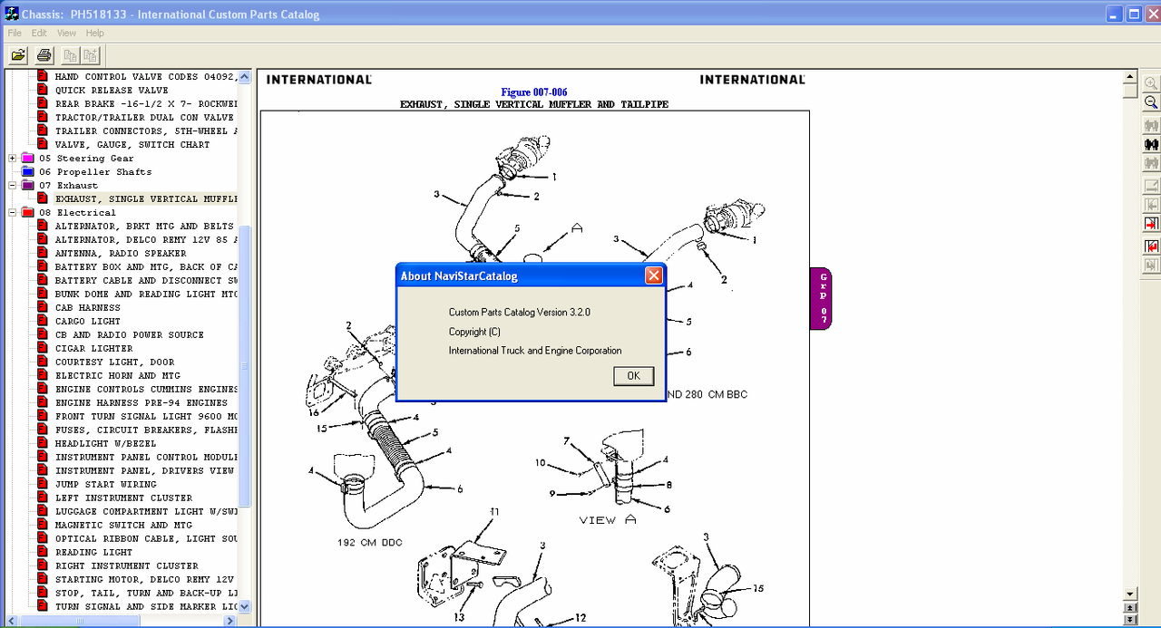Open the Edit menu
Viewport: 1161px width, 628px height.
39,33
